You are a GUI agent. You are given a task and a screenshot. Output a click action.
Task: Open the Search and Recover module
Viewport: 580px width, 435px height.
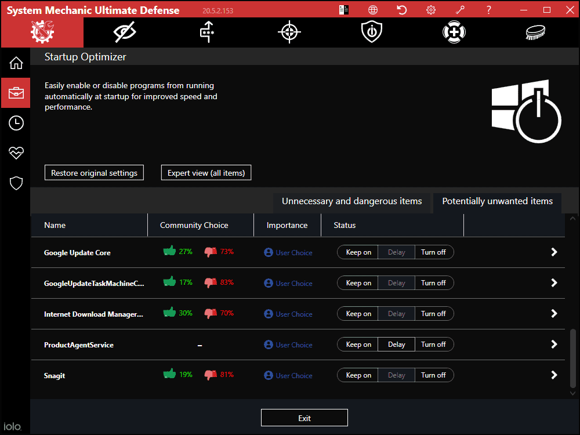coord(454,32)
